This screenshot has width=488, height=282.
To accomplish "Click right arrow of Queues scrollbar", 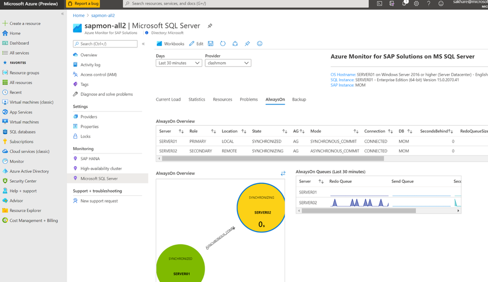I will click(x=458, y=211).
